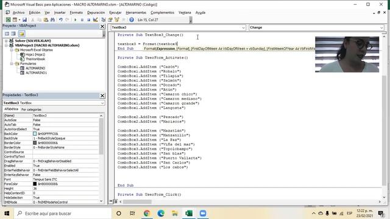The image size is (390, 219).
Task: Open the Ventana menu
Action: [185, 12]
